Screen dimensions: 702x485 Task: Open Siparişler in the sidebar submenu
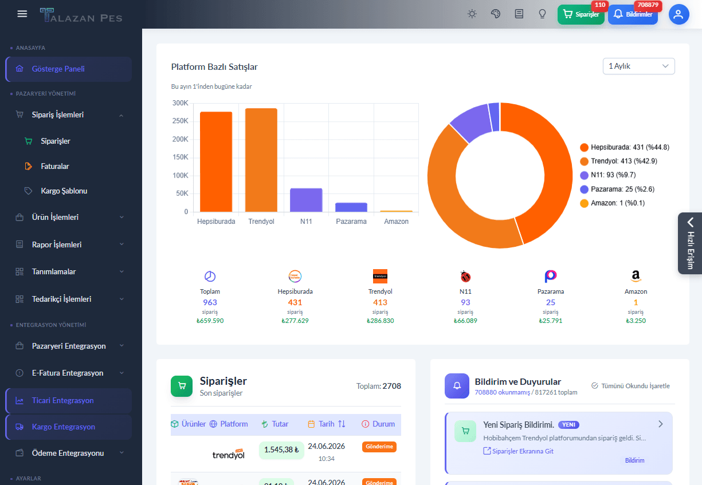(x=56, y=141)
